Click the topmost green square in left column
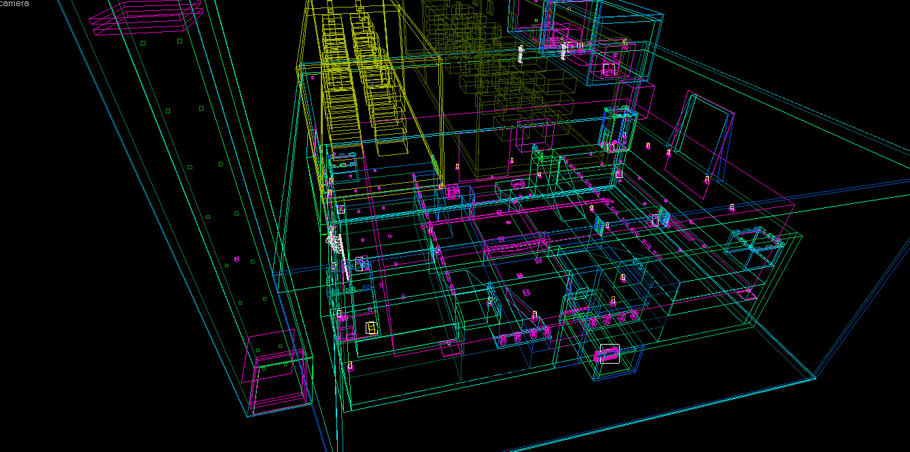 pos(143,43)
